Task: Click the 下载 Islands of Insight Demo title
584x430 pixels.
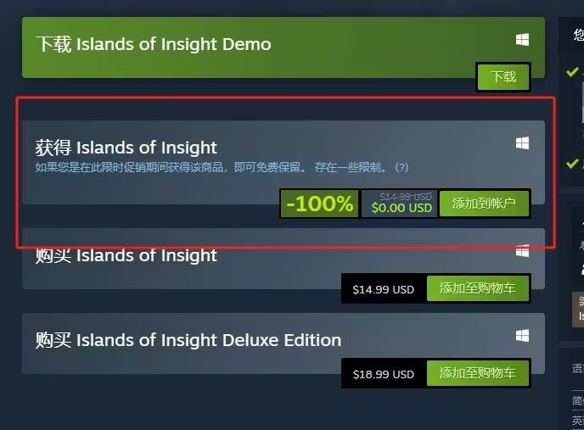Action: pyautogui.click(x=154, y=44)
